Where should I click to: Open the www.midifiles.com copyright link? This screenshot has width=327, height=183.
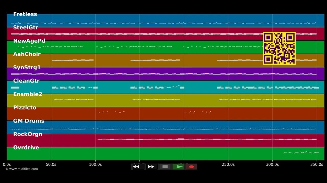[22, 169]
